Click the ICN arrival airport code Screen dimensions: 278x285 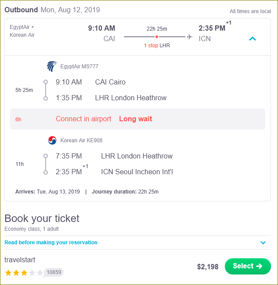[205, 39]
